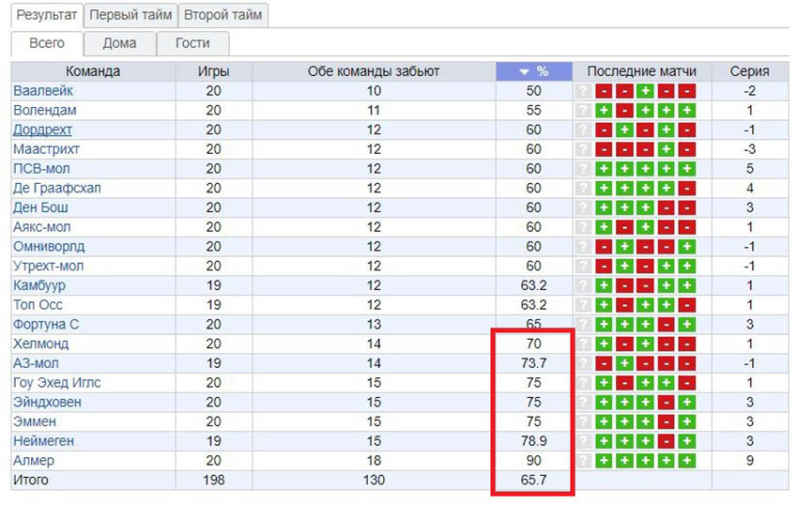Image resolution: width=798 pixels, height=505 pixels.
Task: Select the 90 percent value in Алмер row
Action: coord(533,460)
